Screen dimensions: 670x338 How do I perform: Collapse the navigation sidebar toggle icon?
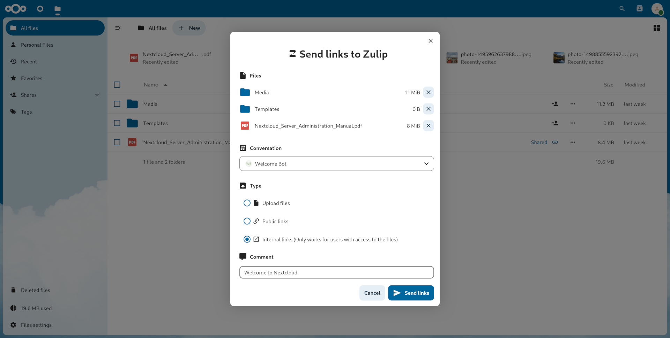(118, 28)
